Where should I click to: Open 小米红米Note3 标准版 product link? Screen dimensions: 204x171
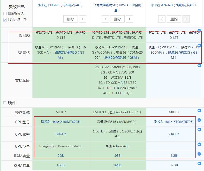click(x=60, y=5)
